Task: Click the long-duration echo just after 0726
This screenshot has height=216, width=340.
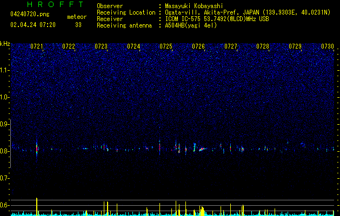Action: (x=202, y=149)
